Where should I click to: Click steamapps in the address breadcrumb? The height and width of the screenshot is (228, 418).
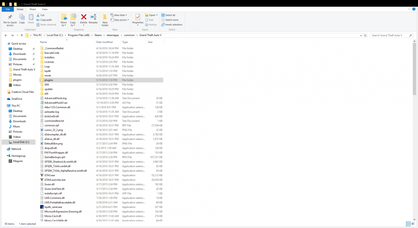[113, 35]
